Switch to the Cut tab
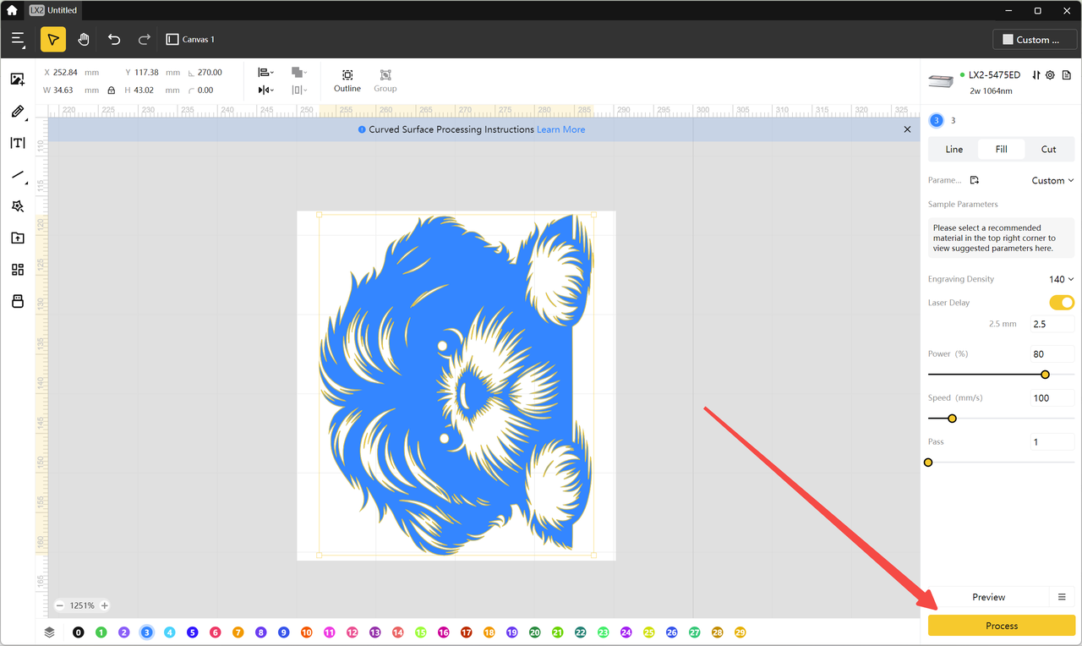The width and height of the screenshot is (1082, 646). (x=1048, y=150)
